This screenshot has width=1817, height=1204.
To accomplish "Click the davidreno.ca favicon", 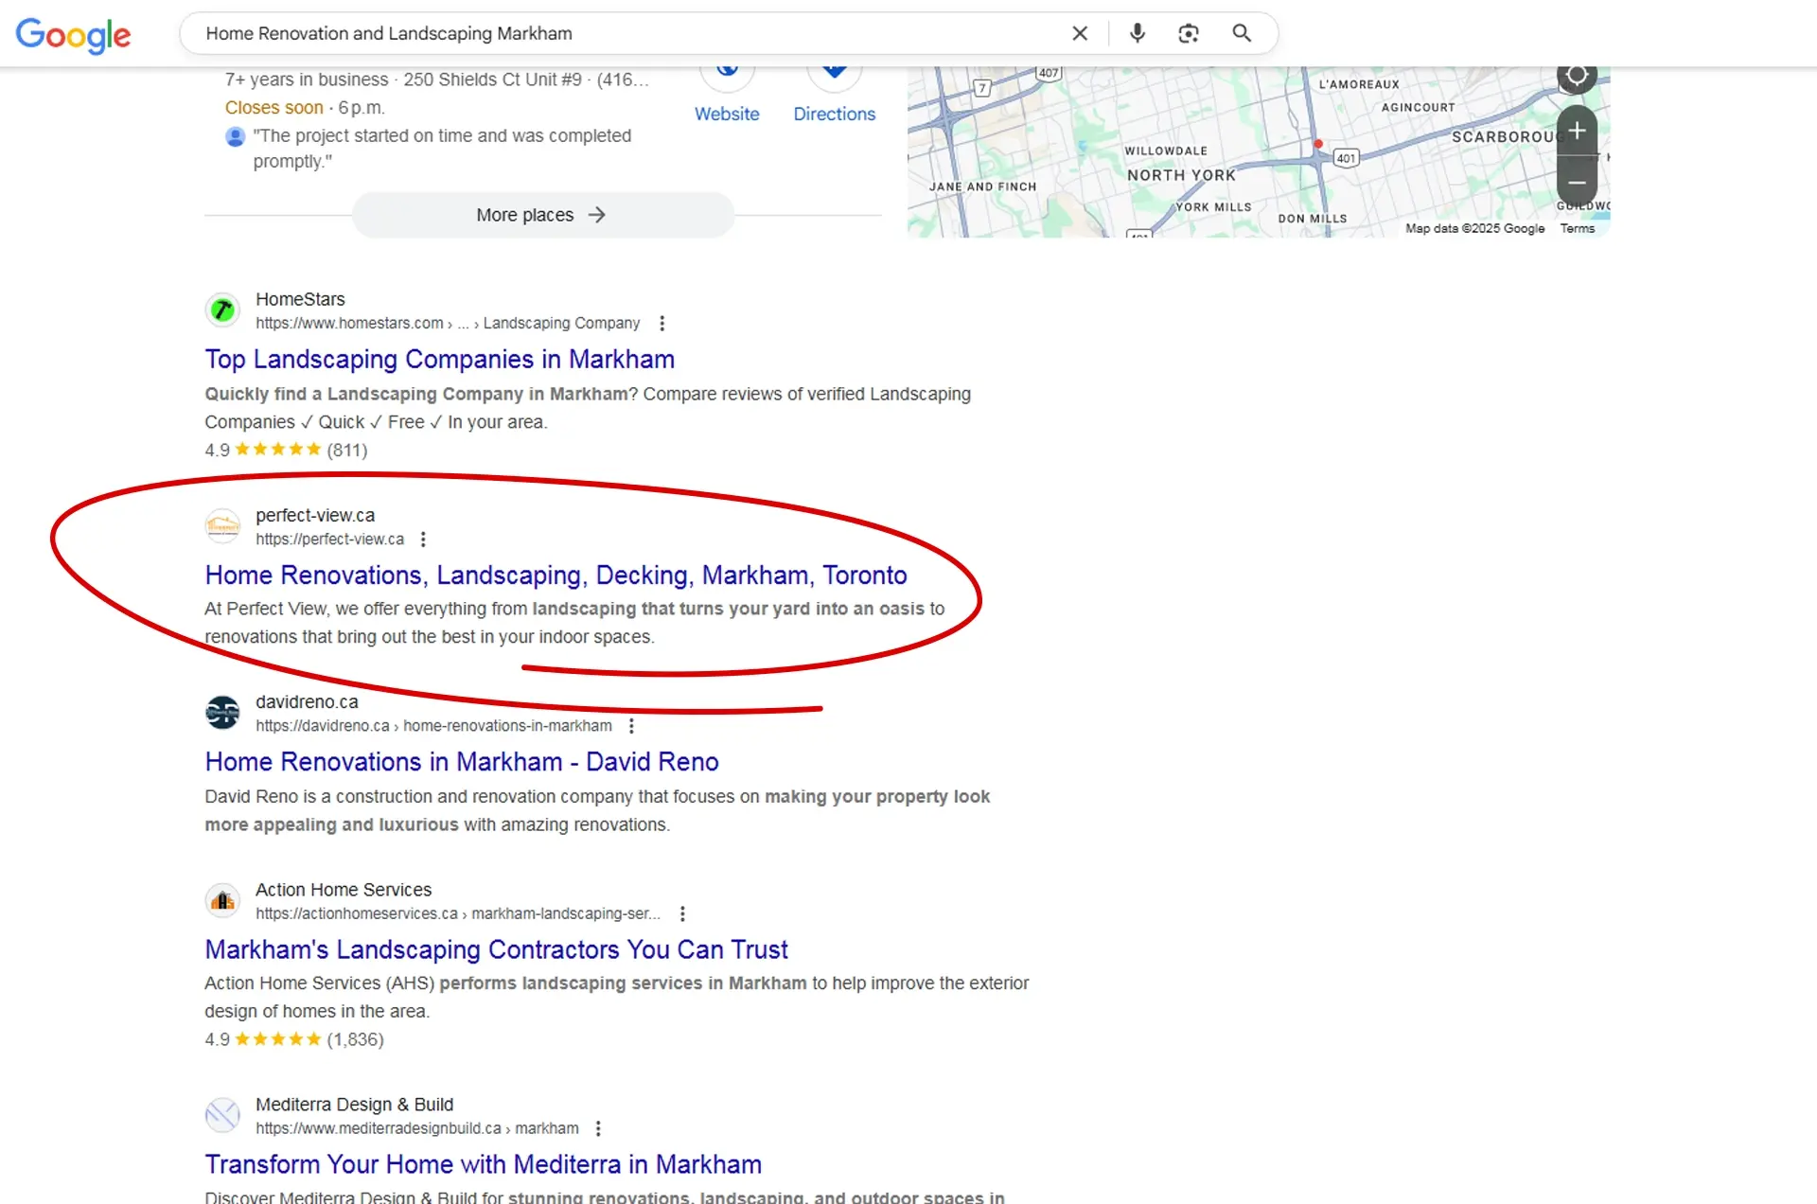I will pyautogui.click(x=222, y=712).
